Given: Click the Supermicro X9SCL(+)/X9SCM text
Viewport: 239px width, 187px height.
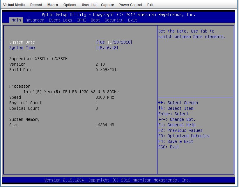Looking at the screenshot, I should coord(38,59).
